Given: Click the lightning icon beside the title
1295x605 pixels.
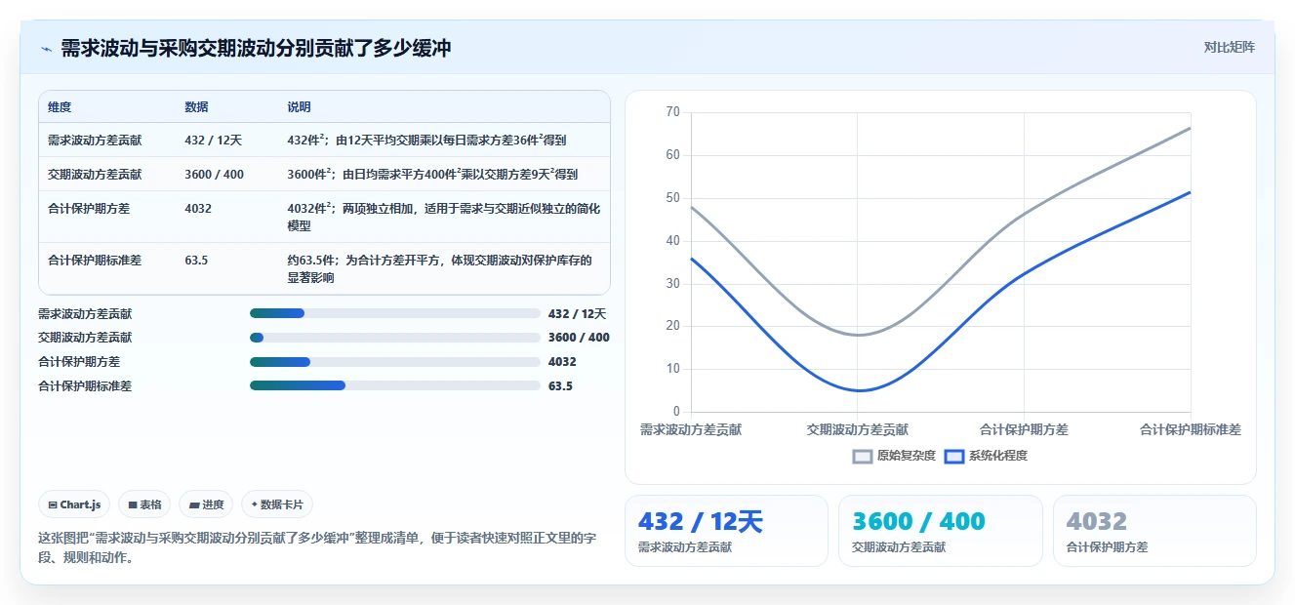Looking at the screenshot, I should pyautogui.click(x=46, y=48).
